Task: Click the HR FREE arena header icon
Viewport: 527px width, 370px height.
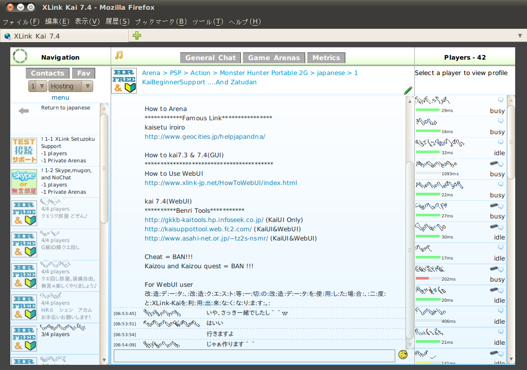Action: click(x=124, y=81)
